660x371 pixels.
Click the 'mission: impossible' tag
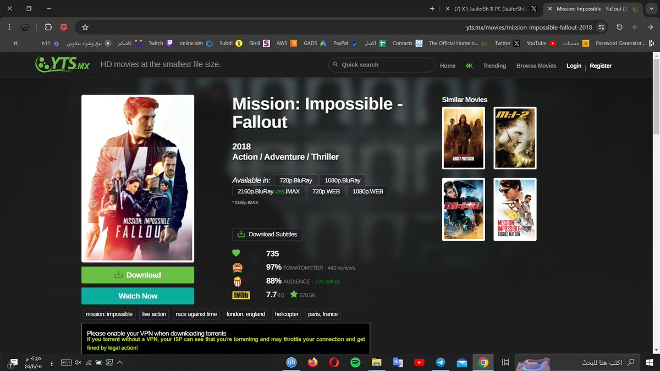tap(109, 314)
